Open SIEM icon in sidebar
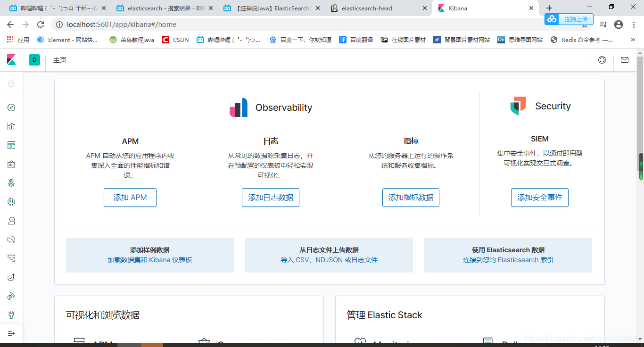This screenshot has width=644, height=347. click(x=11, y=296)
